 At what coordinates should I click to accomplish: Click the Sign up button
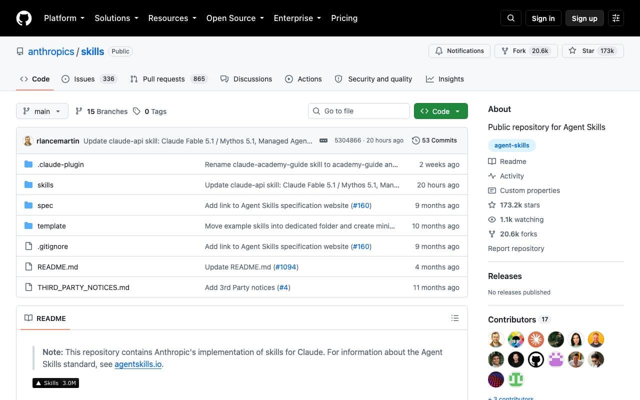point(584,18)
